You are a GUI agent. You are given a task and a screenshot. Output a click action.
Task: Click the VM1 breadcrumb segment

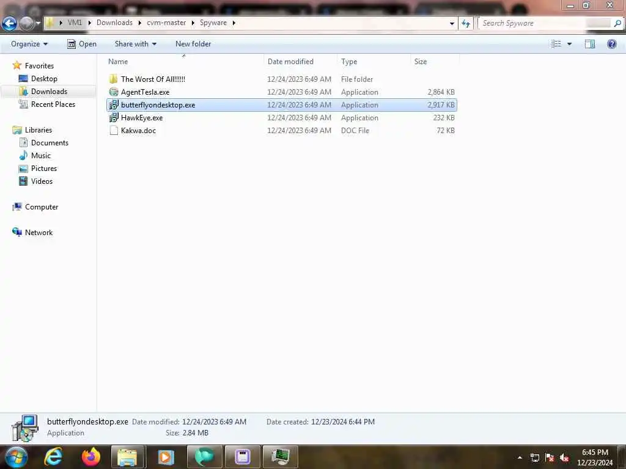point(75,23)
